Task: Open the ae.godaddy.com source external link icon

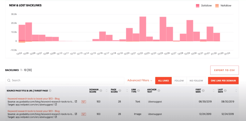Action: [76, 102]
